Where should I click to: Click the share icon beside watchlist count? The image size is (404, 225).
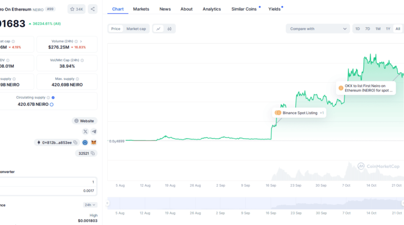92,9
